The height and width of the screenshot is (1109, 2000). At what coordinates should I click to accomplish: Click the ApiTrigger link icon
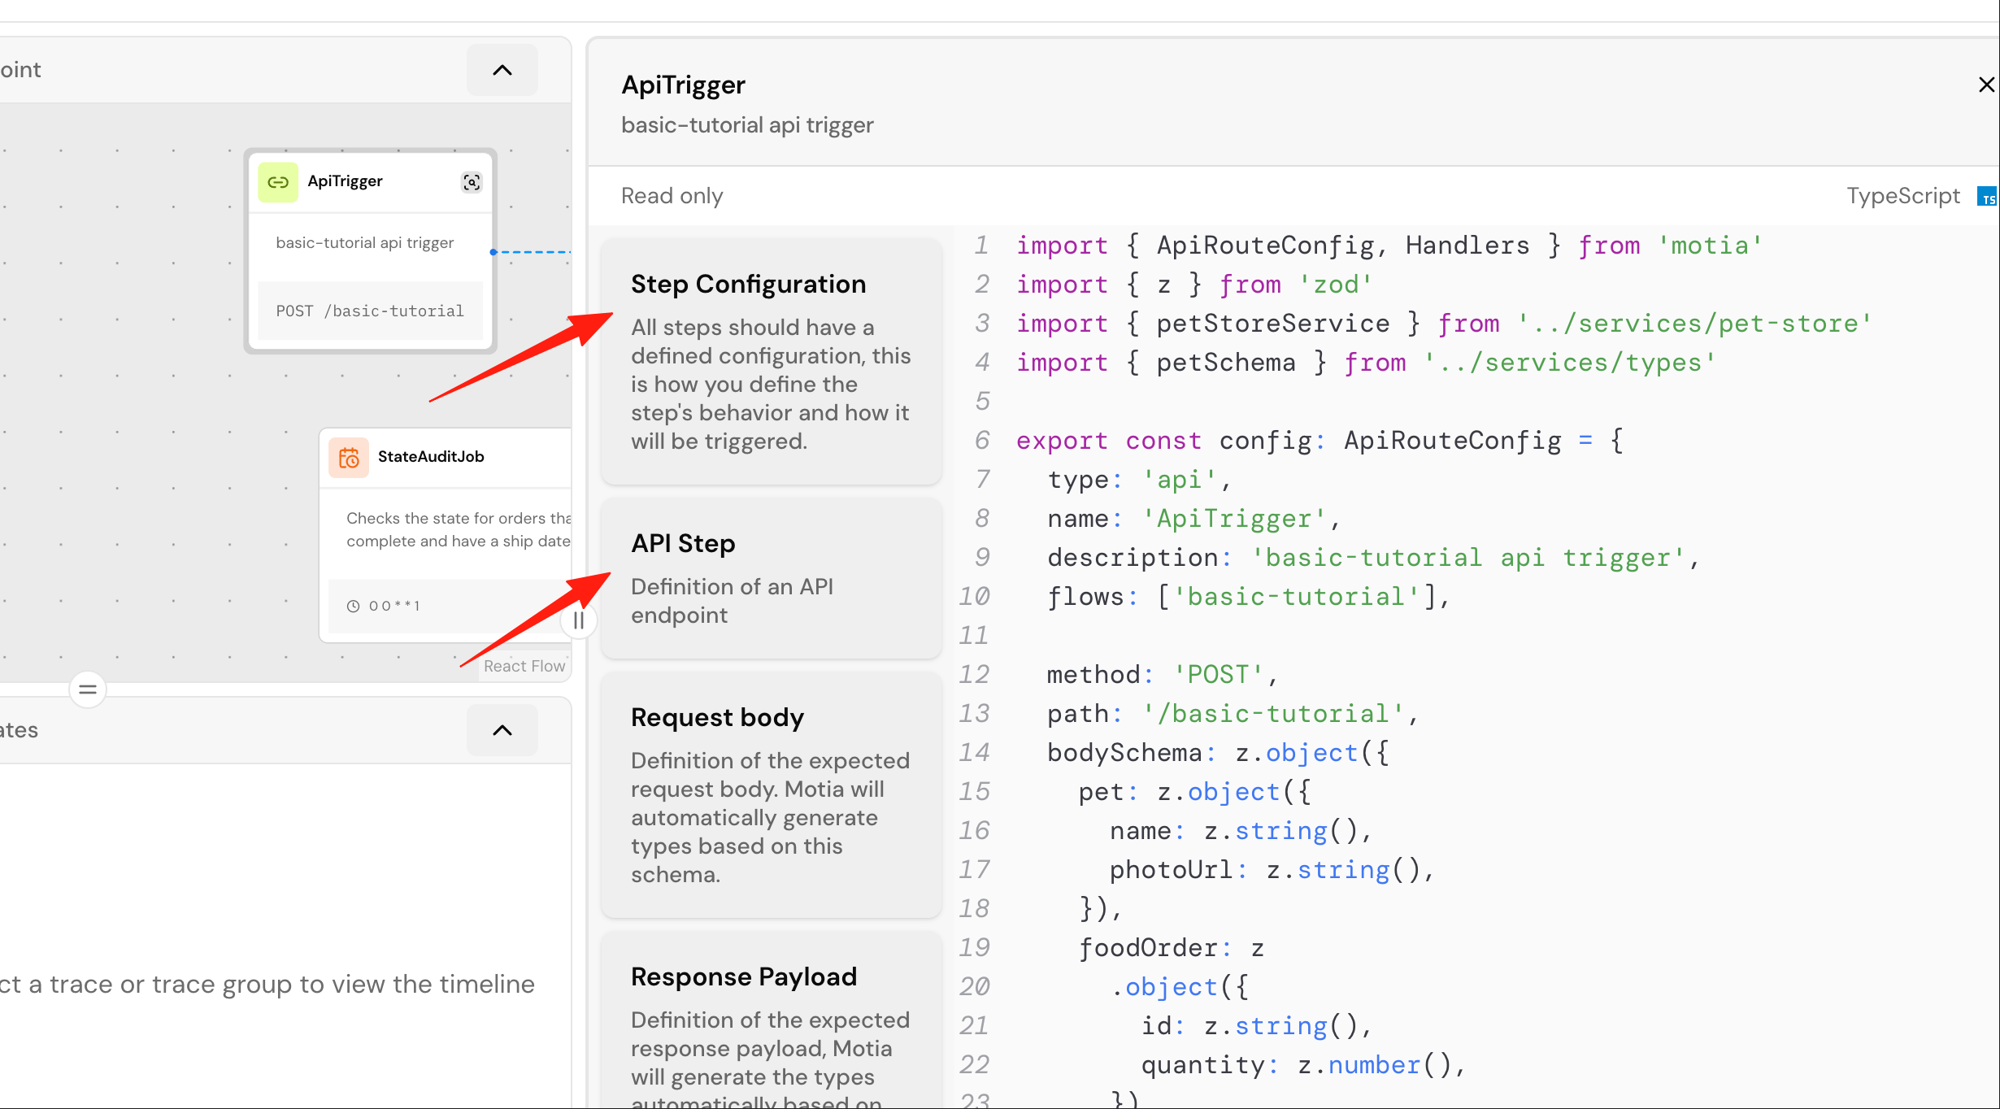pyautogui.click(x=278, y=182)
